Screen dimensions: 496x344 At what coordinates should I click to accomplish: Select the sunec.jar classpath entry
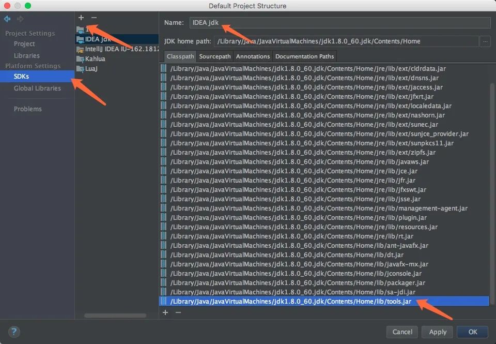[324, 125]
